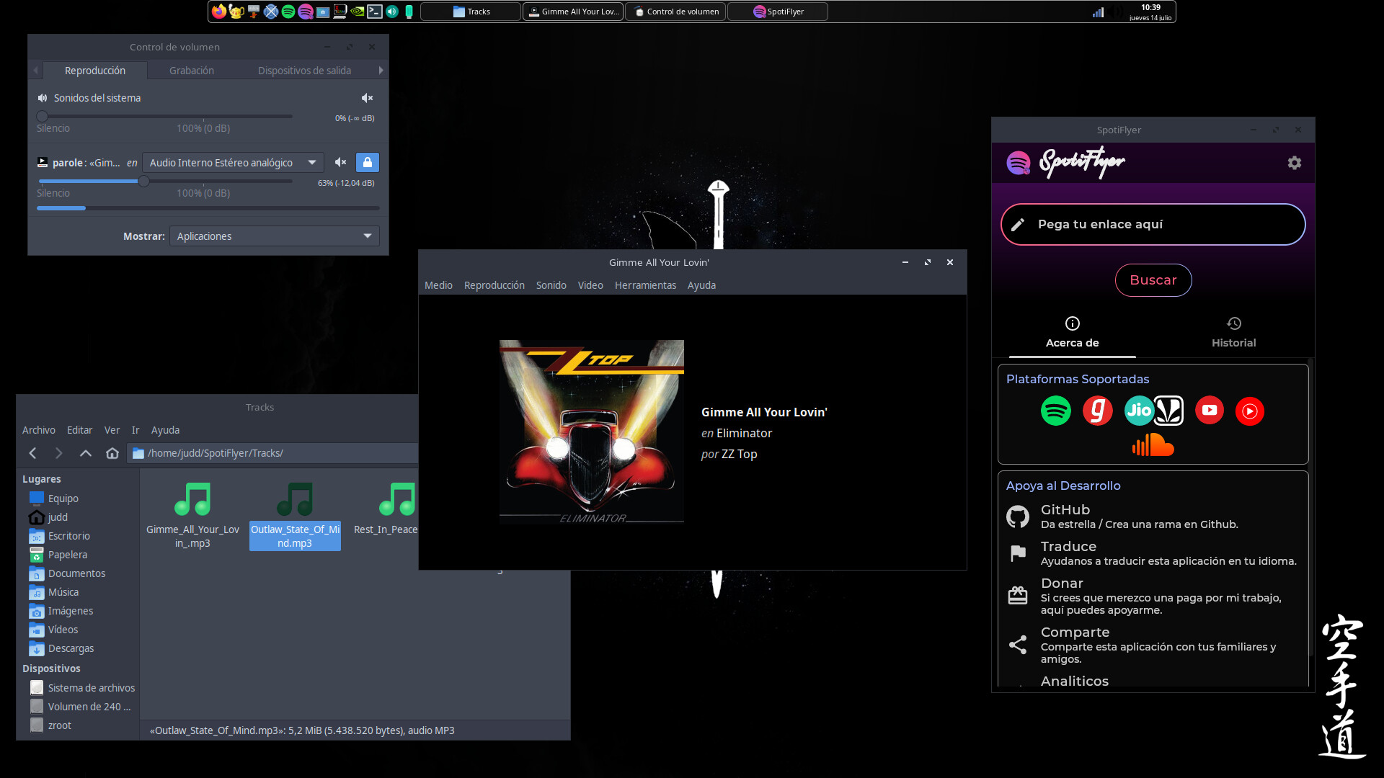
Task: Open Equipo in the Lugares sidebar
Action: pos(63,498)
